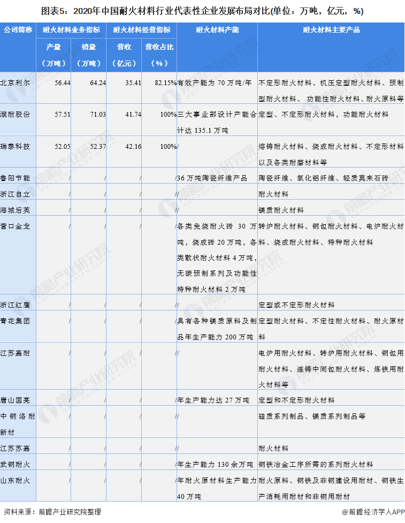This screenshot has width=405, height=523.
Task: Click capacity text '品年生产能力 200 万吨'
Action: point(215,337)
